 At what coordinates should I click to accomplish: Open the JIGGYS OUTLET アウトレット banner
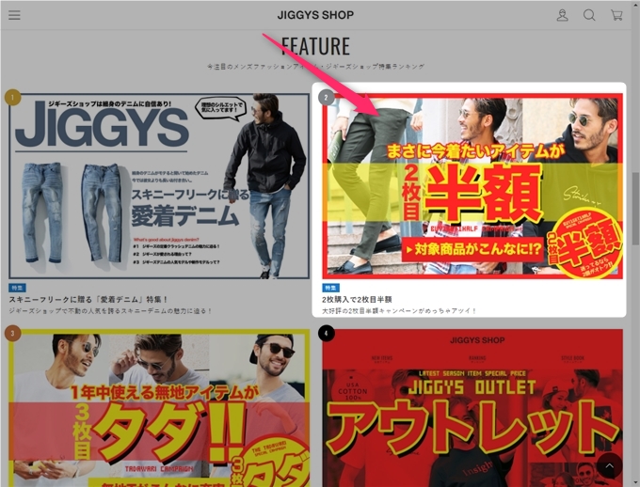(x=472, y=408)
